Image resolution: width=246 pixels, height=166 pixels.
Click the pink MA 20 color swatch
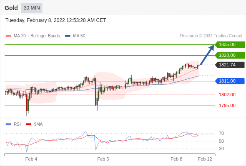coord(8,36)
